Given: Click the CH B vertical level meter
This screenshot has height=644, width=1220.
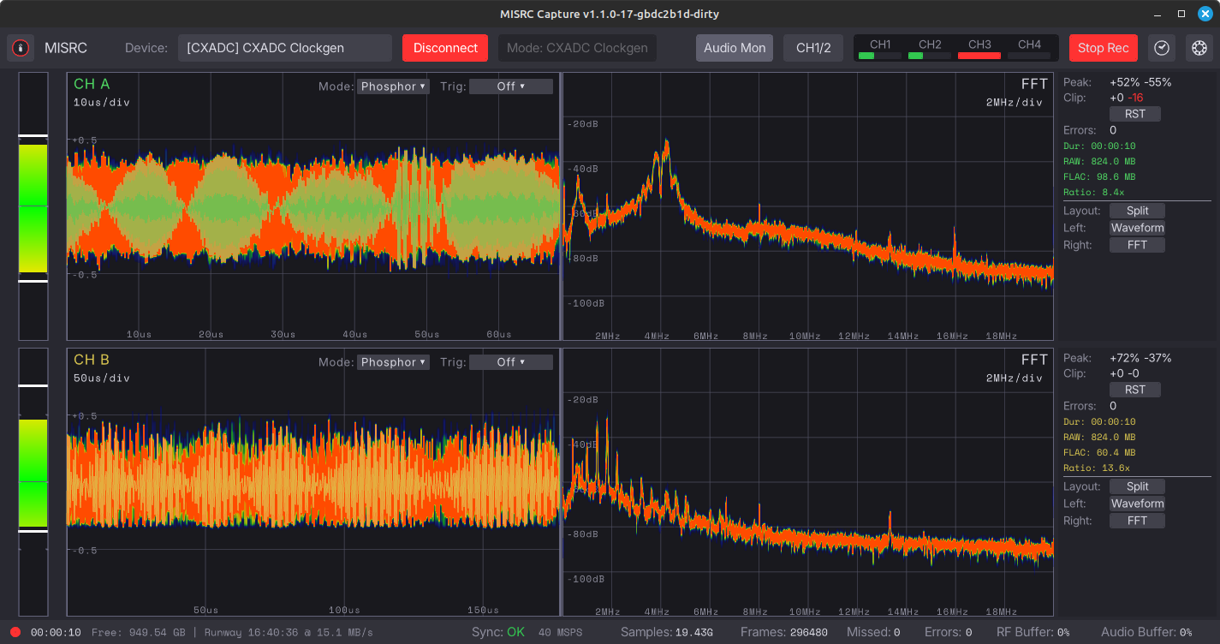Looking at the screenshot, I should pyautogui.click(x=33, y=482).
